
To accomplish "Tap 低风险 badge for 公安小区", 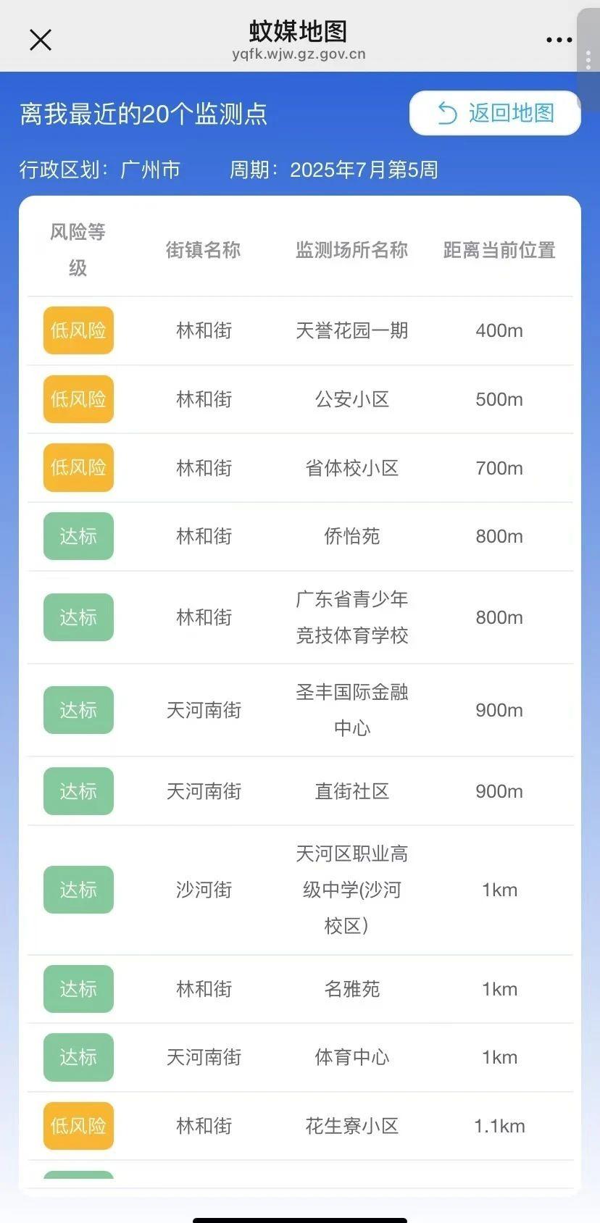I will click(x=78, y=399).
